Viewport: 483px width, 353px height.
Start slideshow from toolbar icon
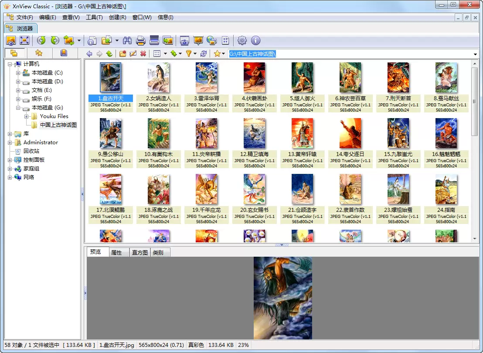tap(198, 41)
